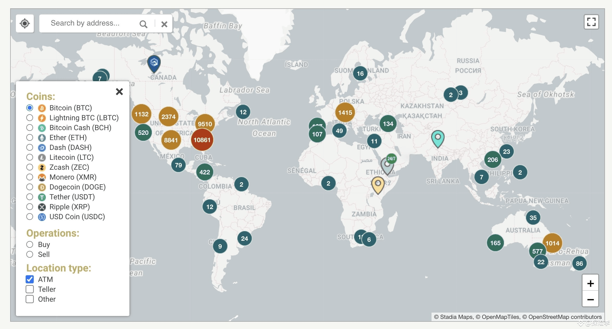Open the red 10861 cluster
This screenshot has height=329, width=612.
pos(202,140)
